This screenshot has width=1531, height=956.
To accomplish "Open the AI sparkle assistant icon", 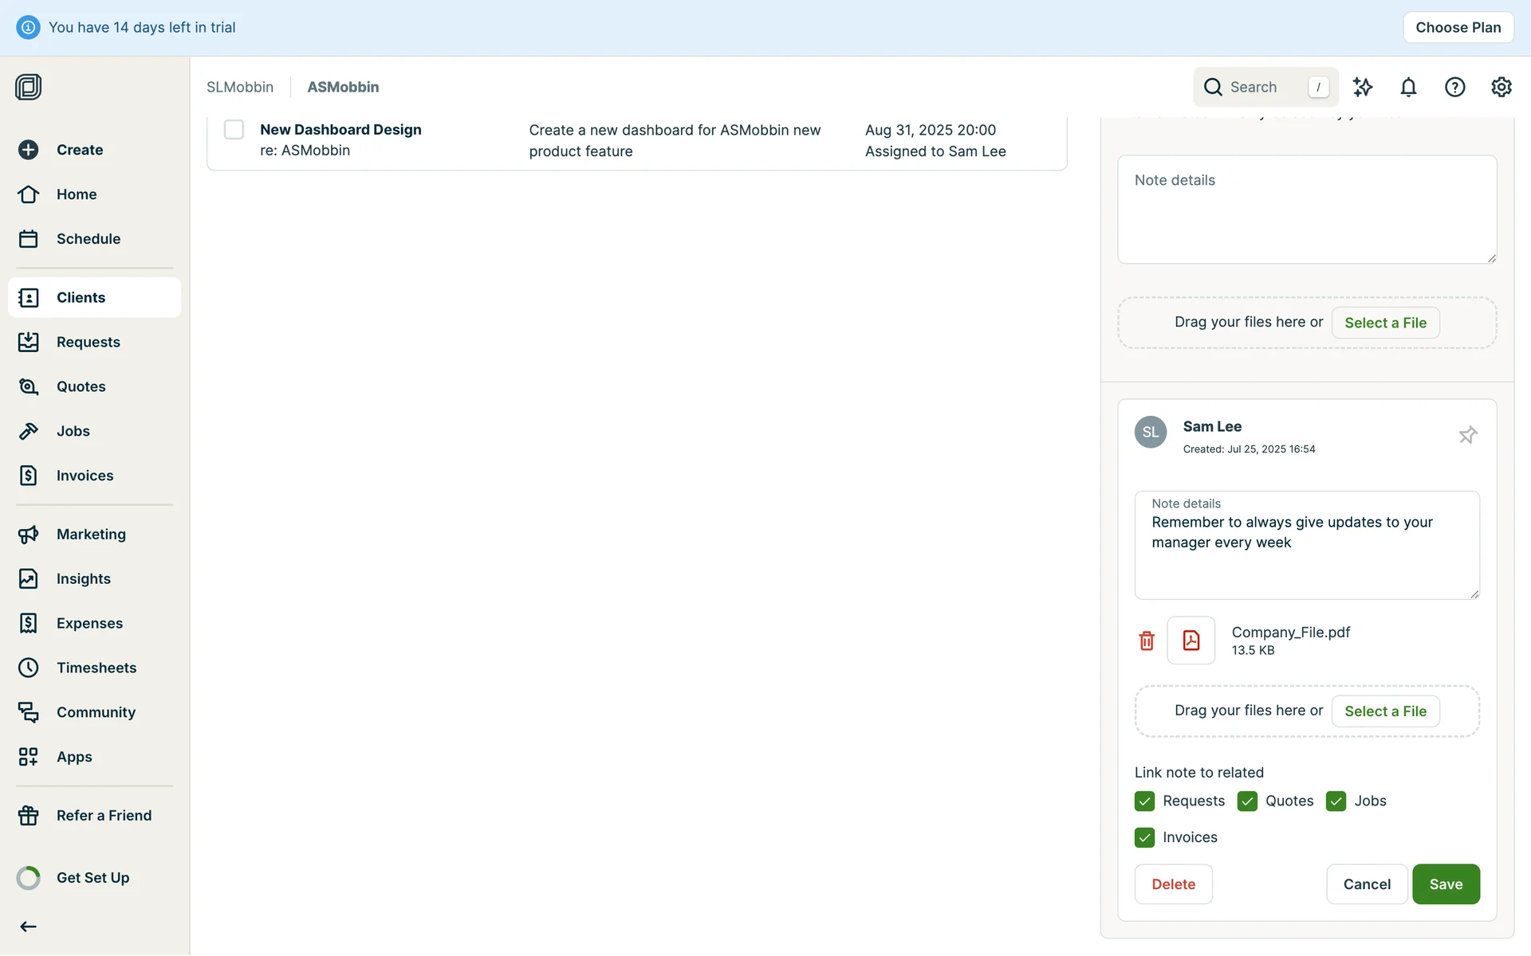I will coord(1362,87).
